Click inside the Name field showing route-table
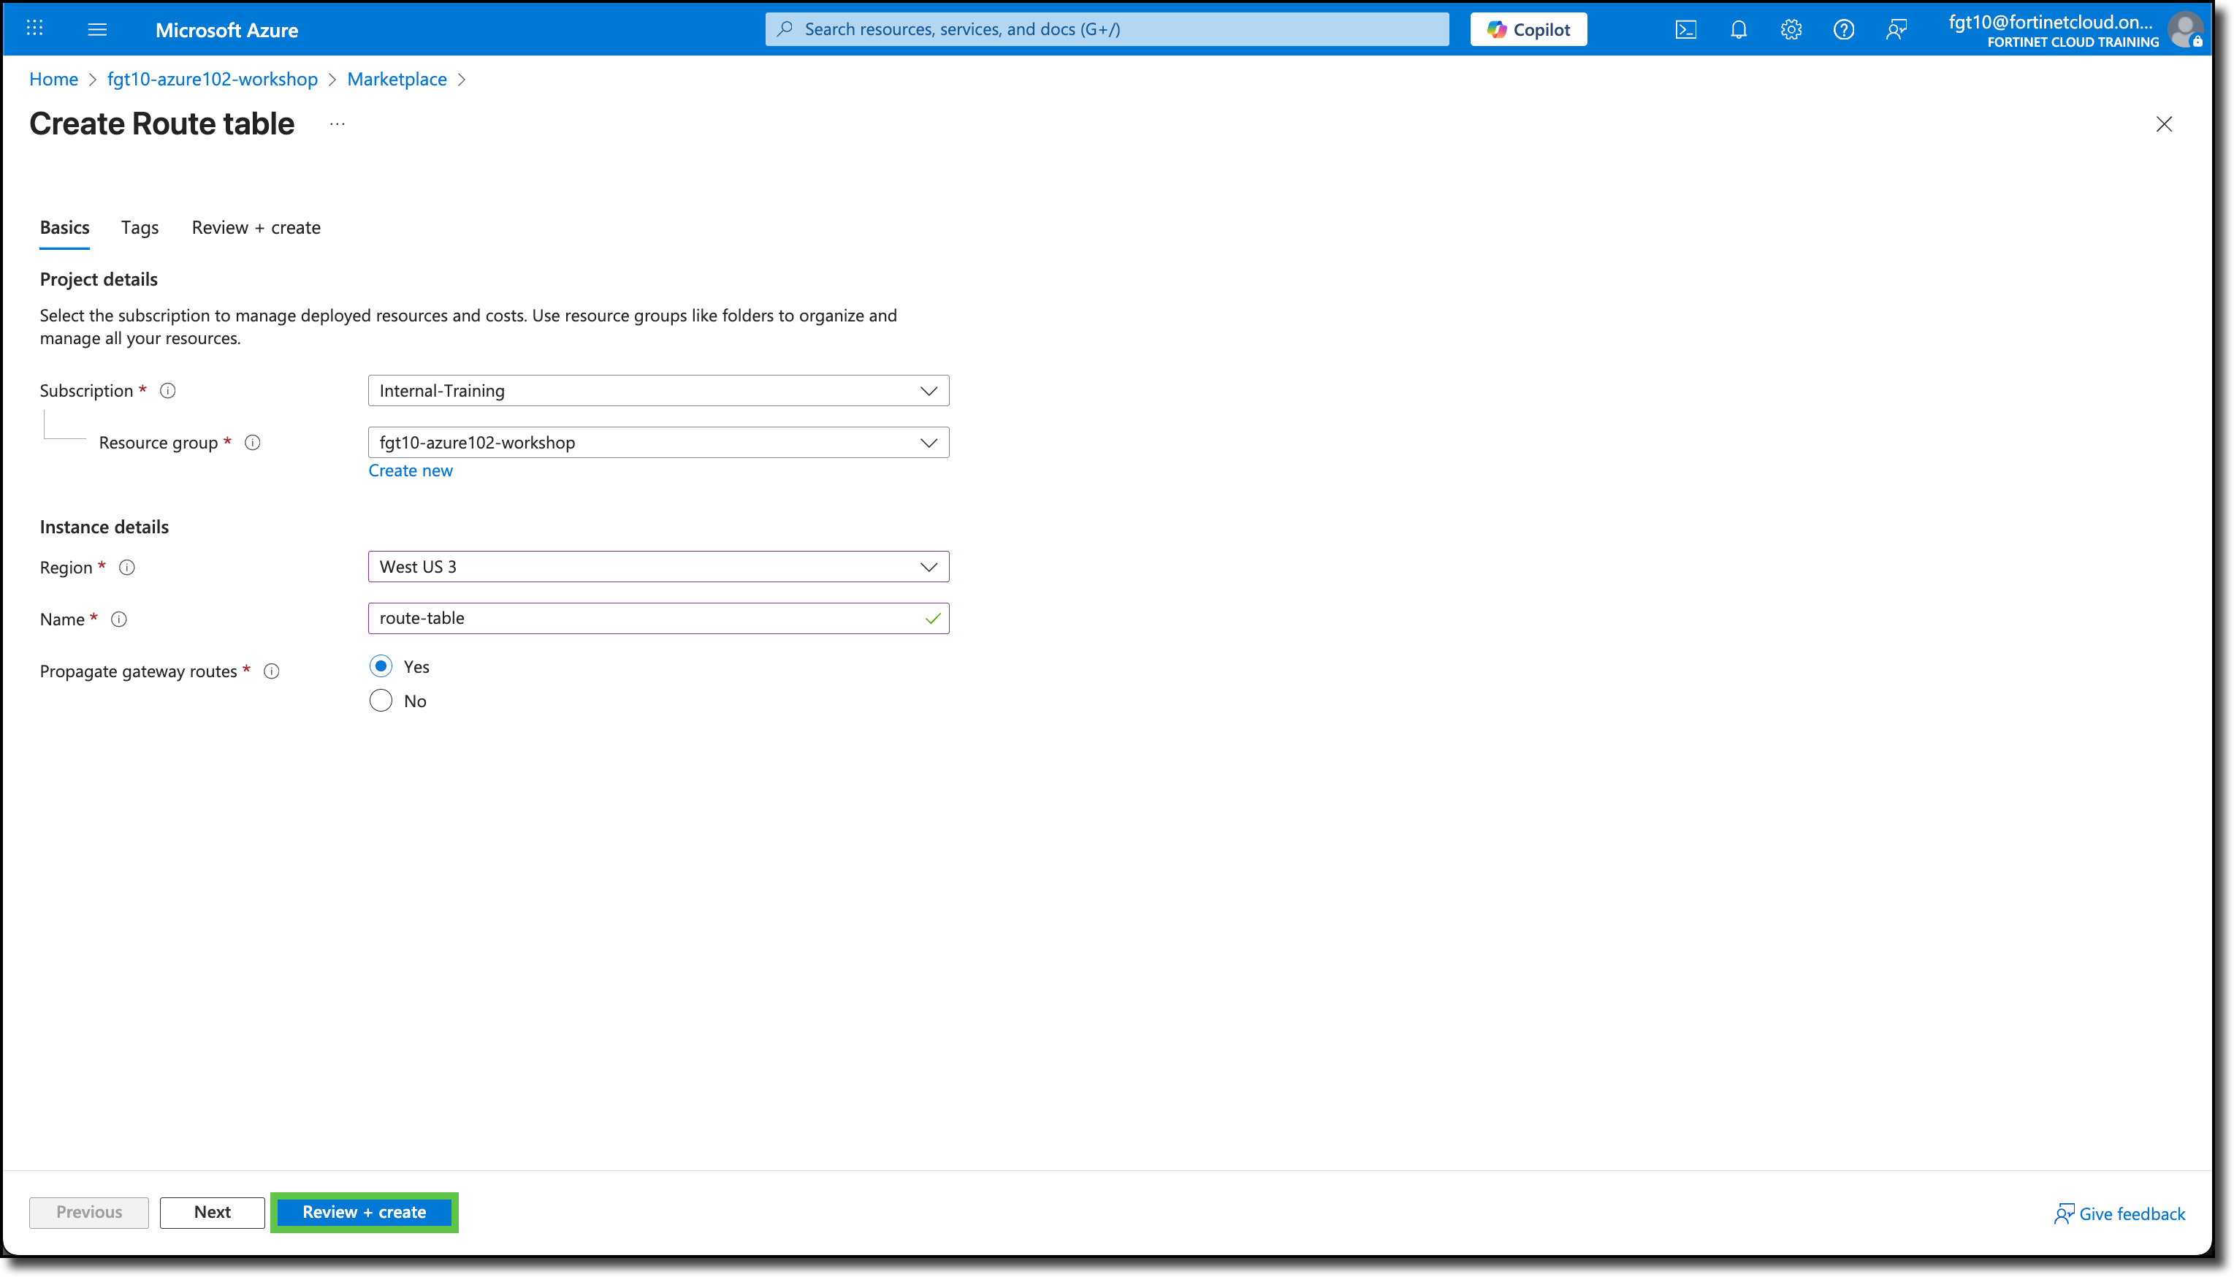This screenshot has width=2234, height=1277. point(649,617)
